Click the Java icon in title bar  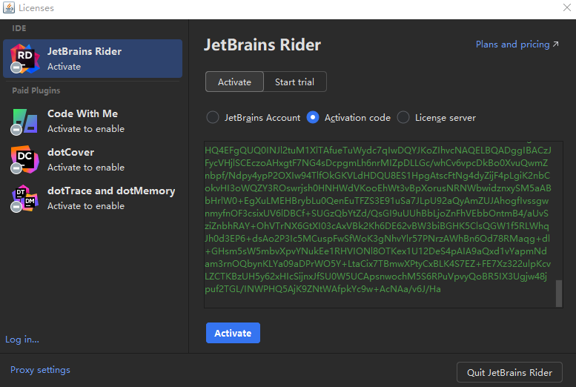coord(8,7)
